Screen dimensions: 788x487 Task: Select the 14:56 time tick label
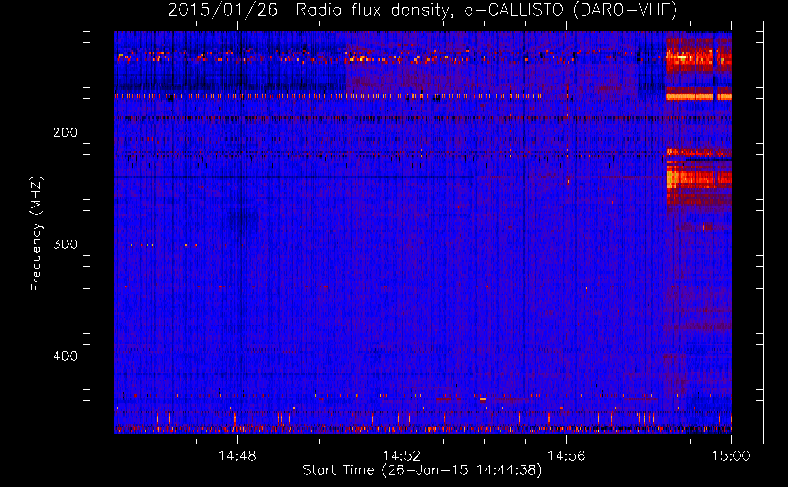click(566, 456)
